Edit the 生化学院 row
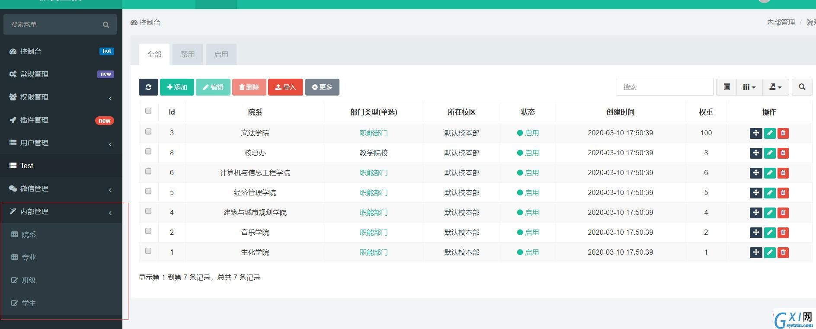 point(770,252)
